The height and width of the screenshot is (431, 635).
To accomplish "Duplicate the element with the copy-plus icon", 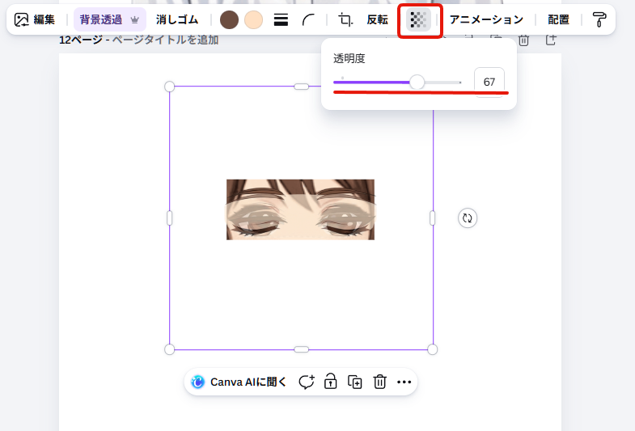I will (355, 382).
